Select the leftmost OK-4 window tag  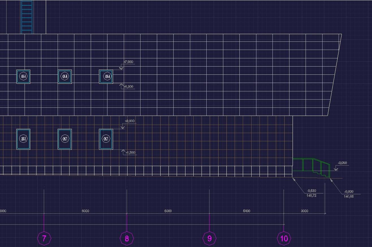click(x=23, y=76)
